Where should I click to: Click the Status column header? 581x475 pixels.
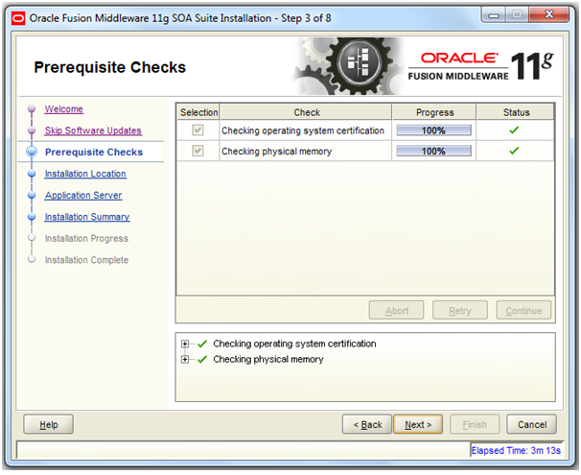(x=516, y=112)
